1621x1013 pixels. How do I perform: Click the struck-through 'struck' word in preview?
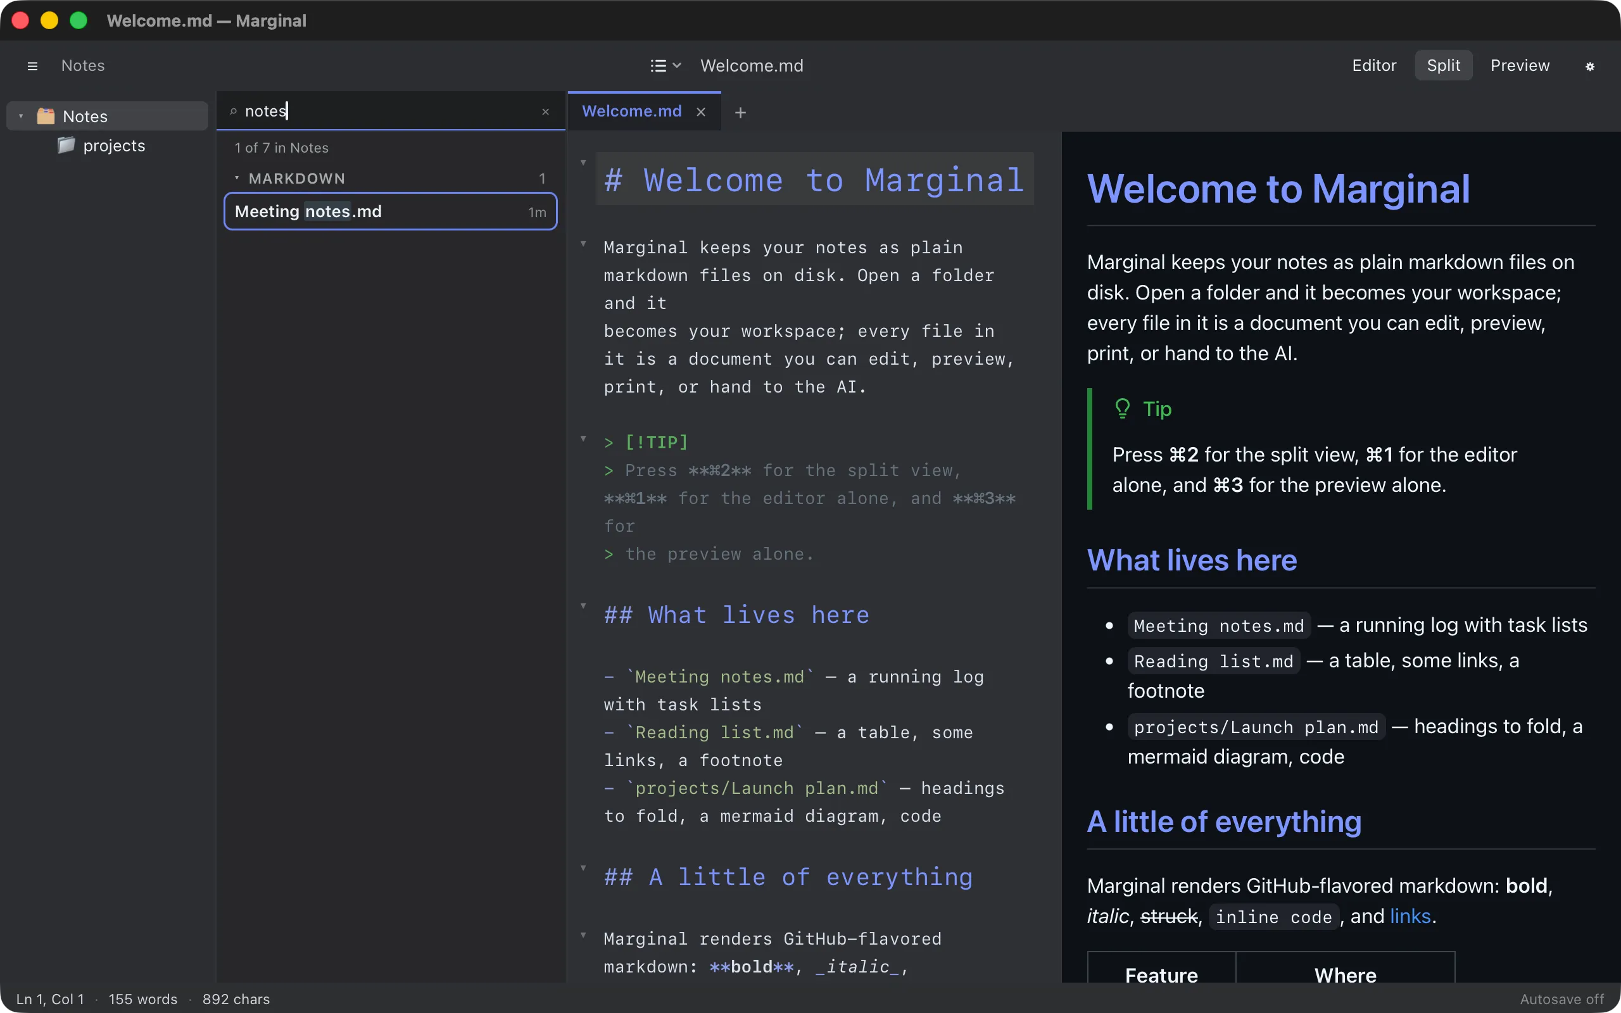pos(1169,916)
